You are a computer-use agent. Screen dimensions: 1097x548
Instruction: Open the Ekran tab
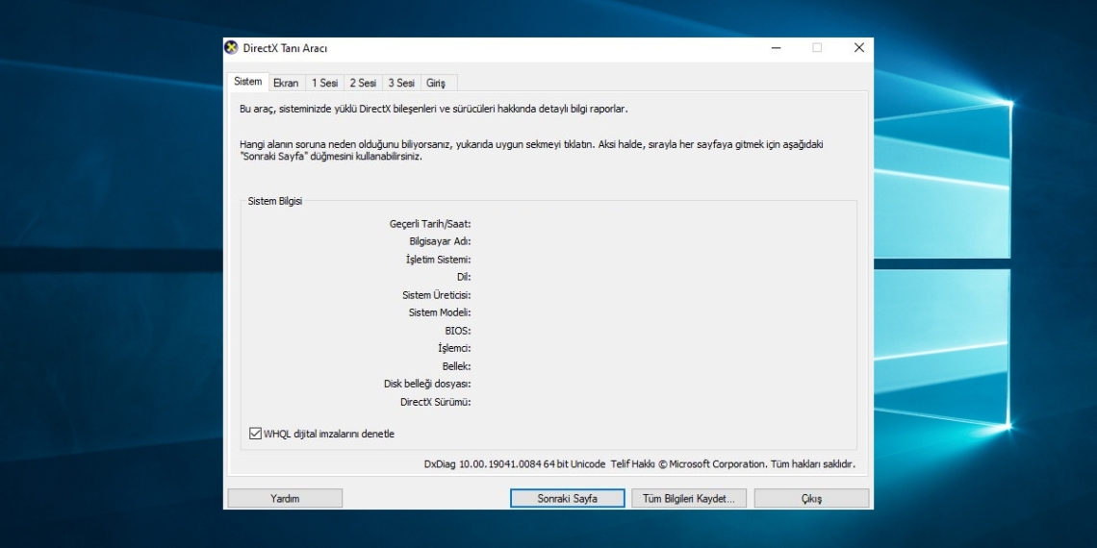[286, 84]
